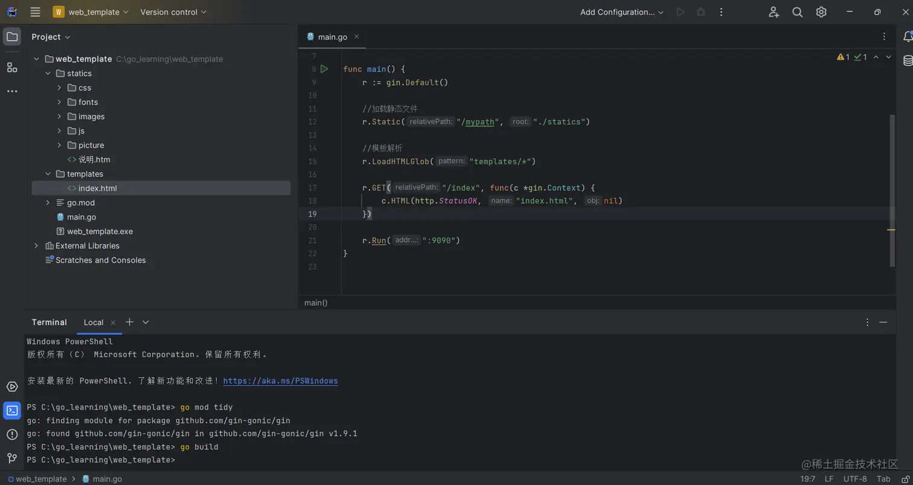Open the aka.ms/PSWindows link
The height and width of the screenshot is (485, 913).
pos(281,381)
